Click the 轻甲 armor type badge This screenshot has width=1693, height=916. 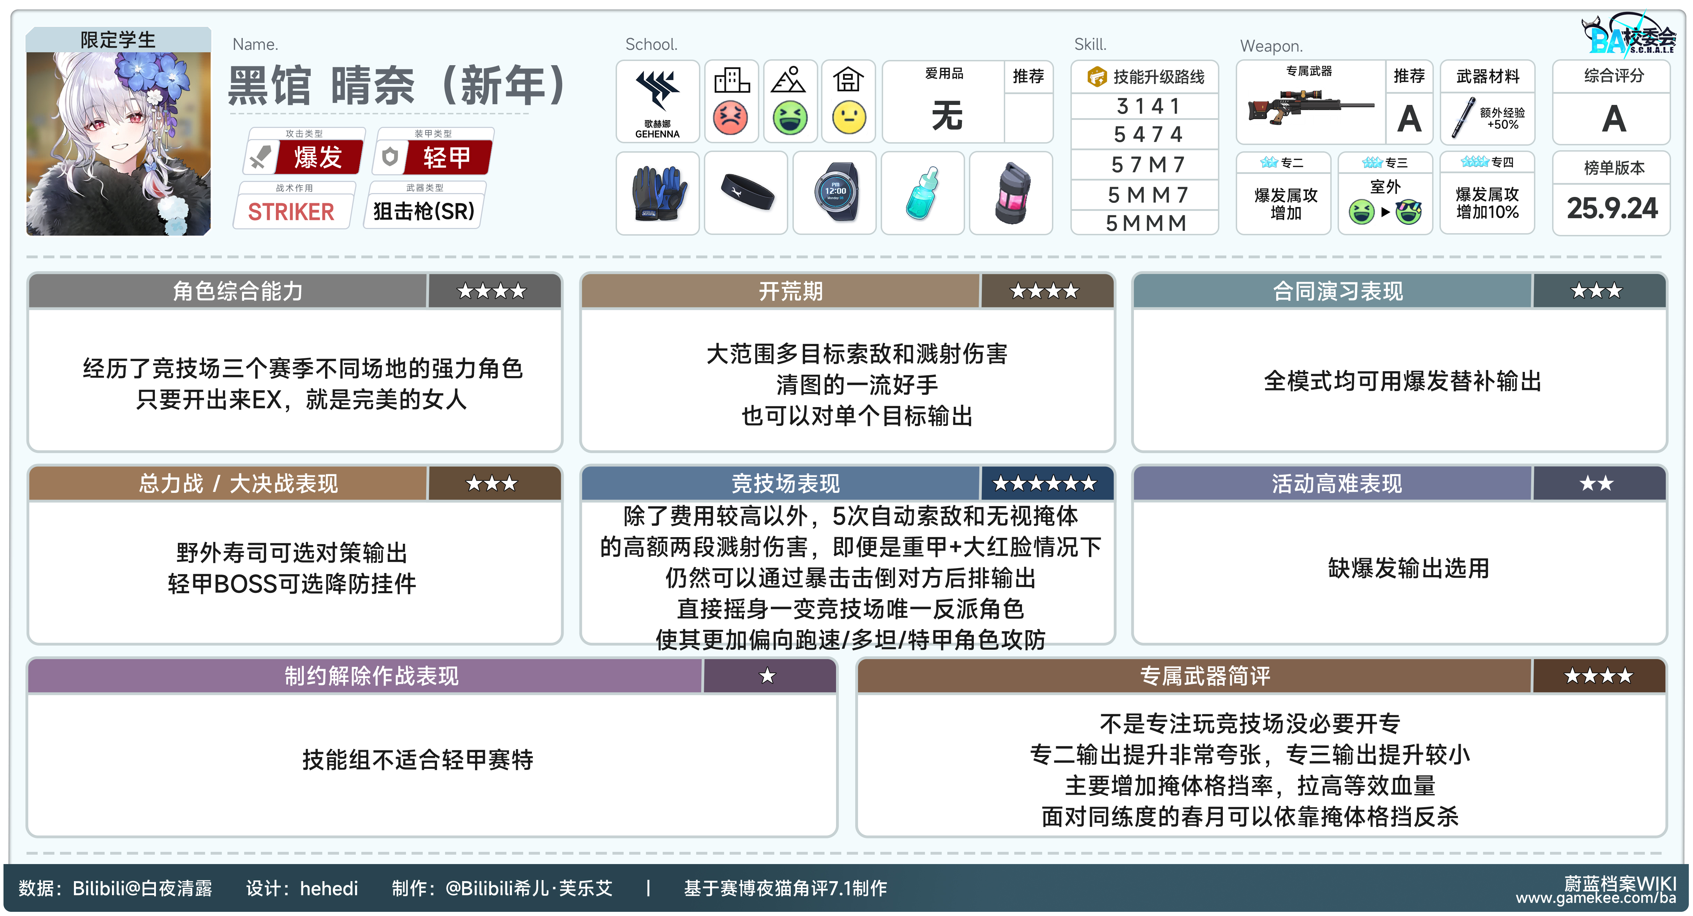447,158
